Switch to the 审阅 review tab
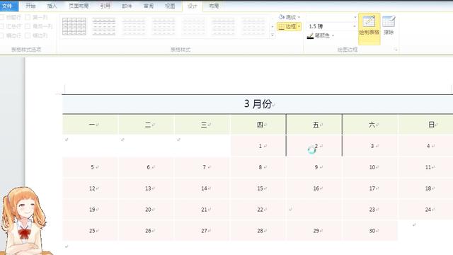453x255 pixels. pyautogui.click(x=149, y=6)
